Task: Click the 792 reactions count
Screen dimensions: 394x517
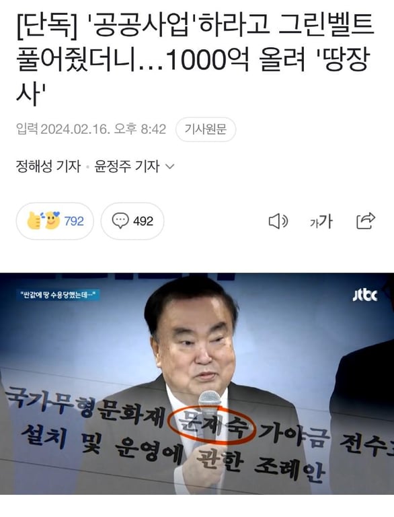Action: click(x=74, y=221)
